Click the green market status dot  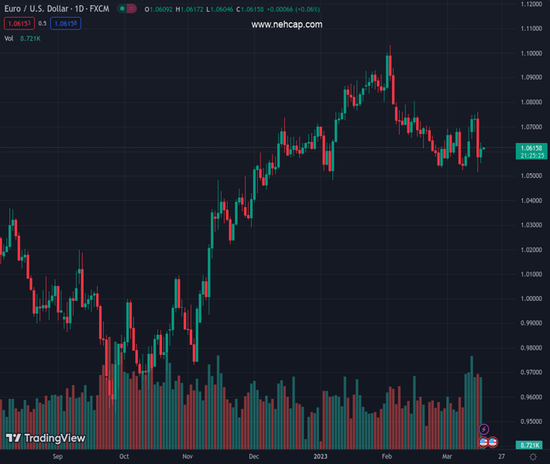(x=122, y=9)
